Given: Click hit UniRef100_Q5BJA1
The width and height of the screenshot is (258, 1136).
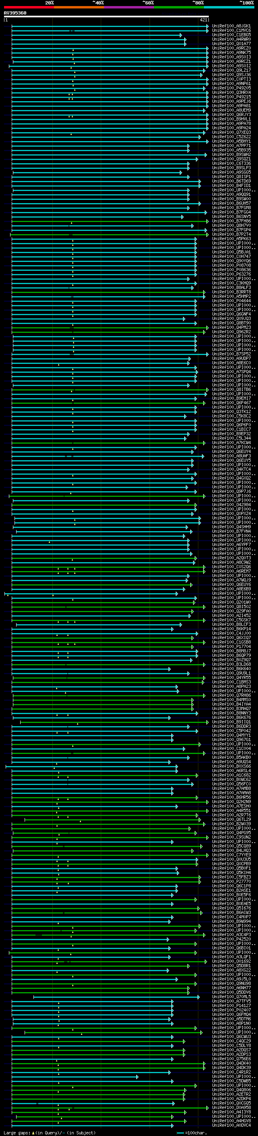Looking at the screenshot, I should point(231,252).
